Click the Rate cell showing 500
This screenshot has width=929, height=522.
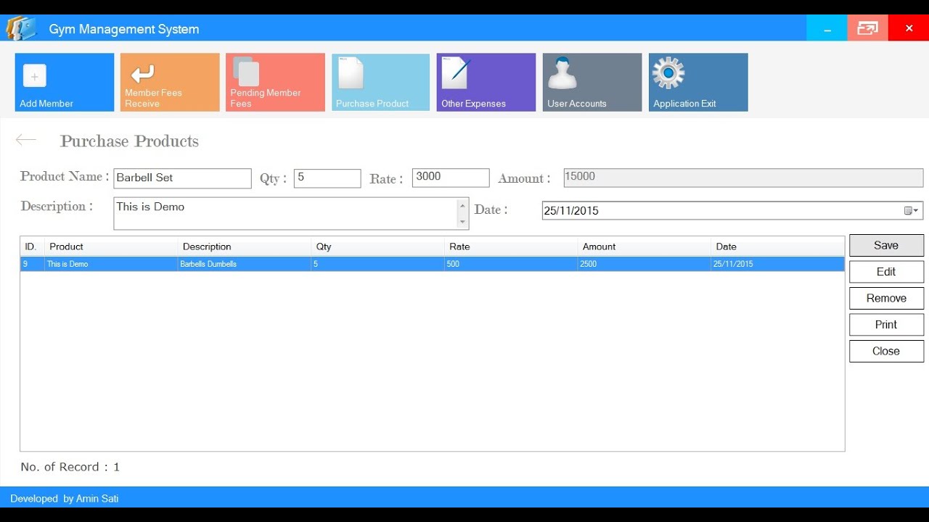[511, 264]
